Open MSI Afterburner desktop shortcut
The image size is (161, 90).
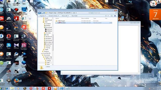[x=9, y=55]
